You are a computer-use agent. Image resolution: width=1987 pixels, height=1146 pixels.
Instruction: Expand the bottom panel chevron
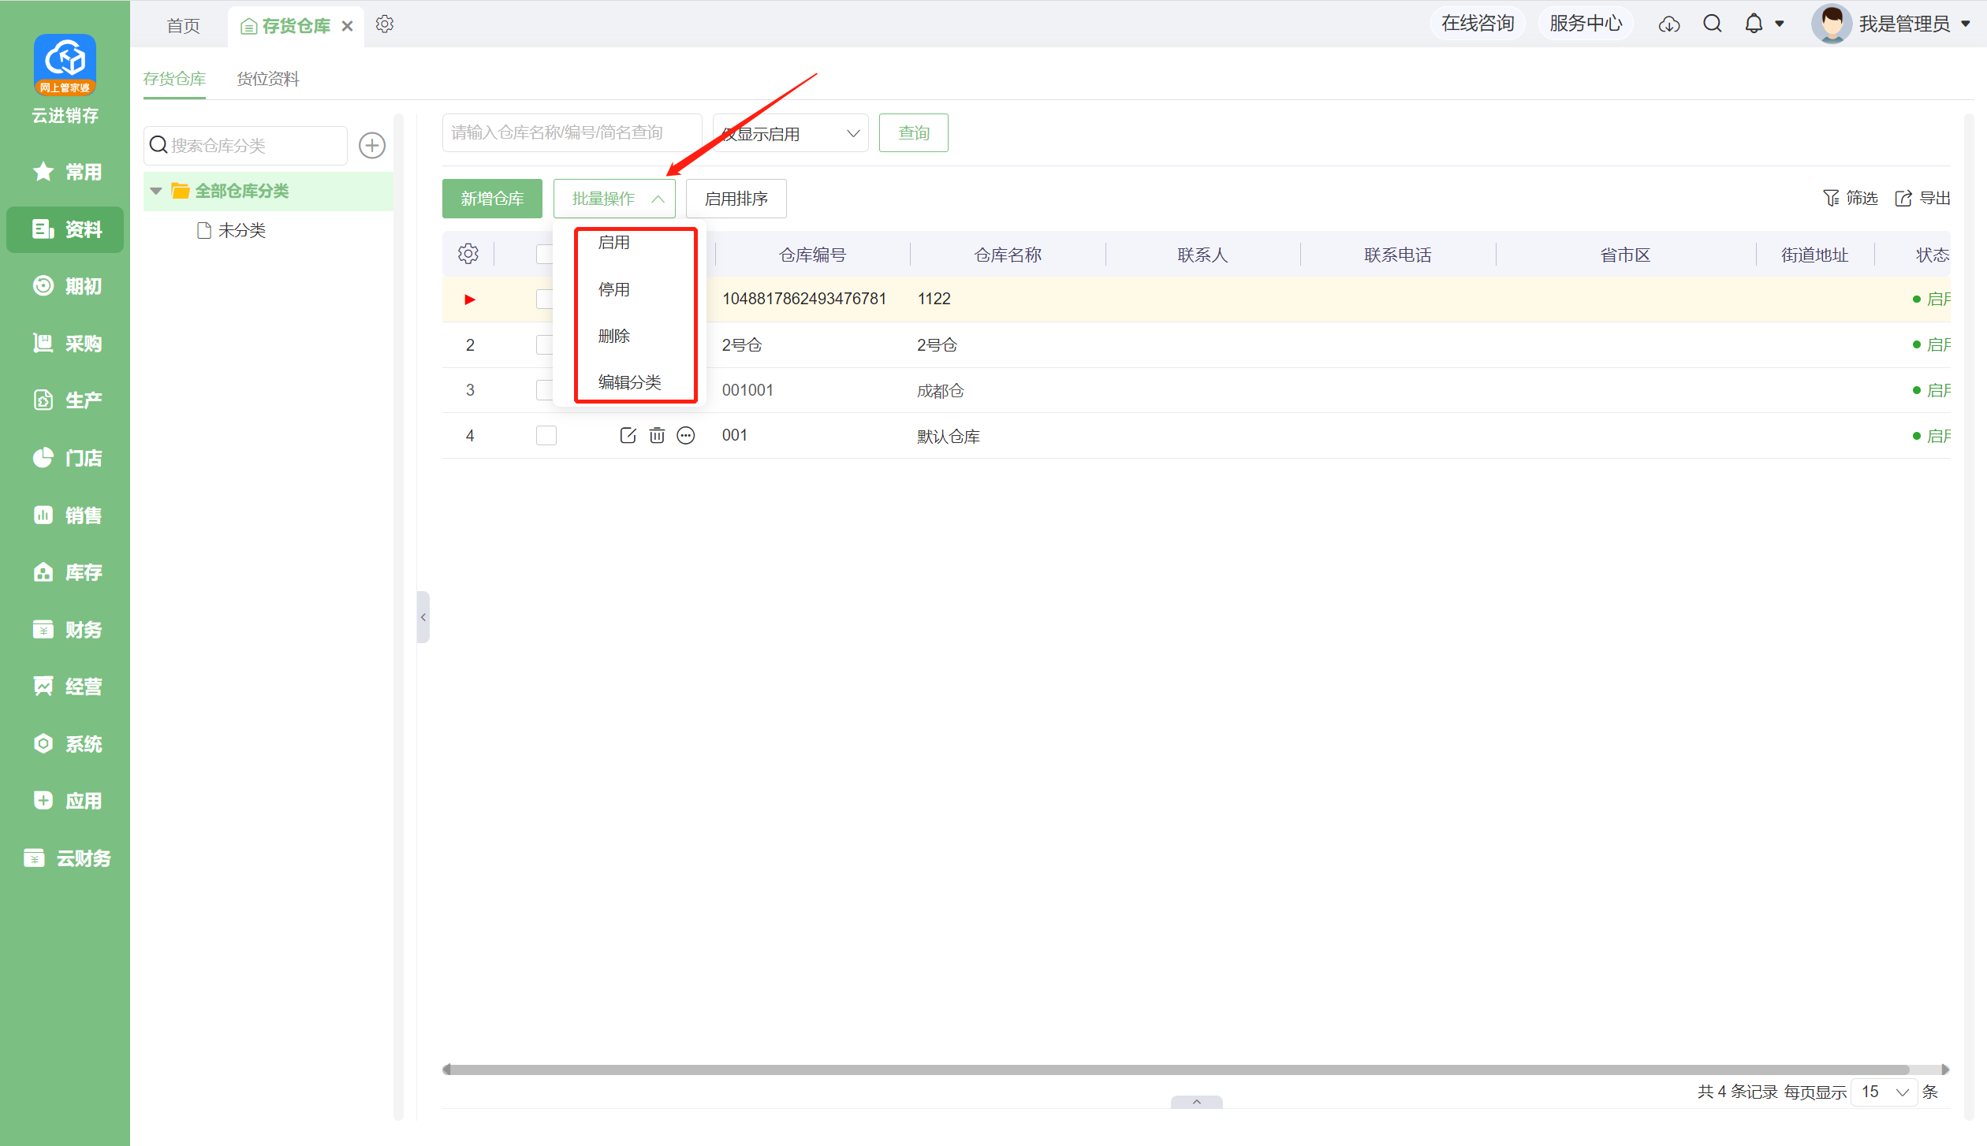pos(1196,1102)
